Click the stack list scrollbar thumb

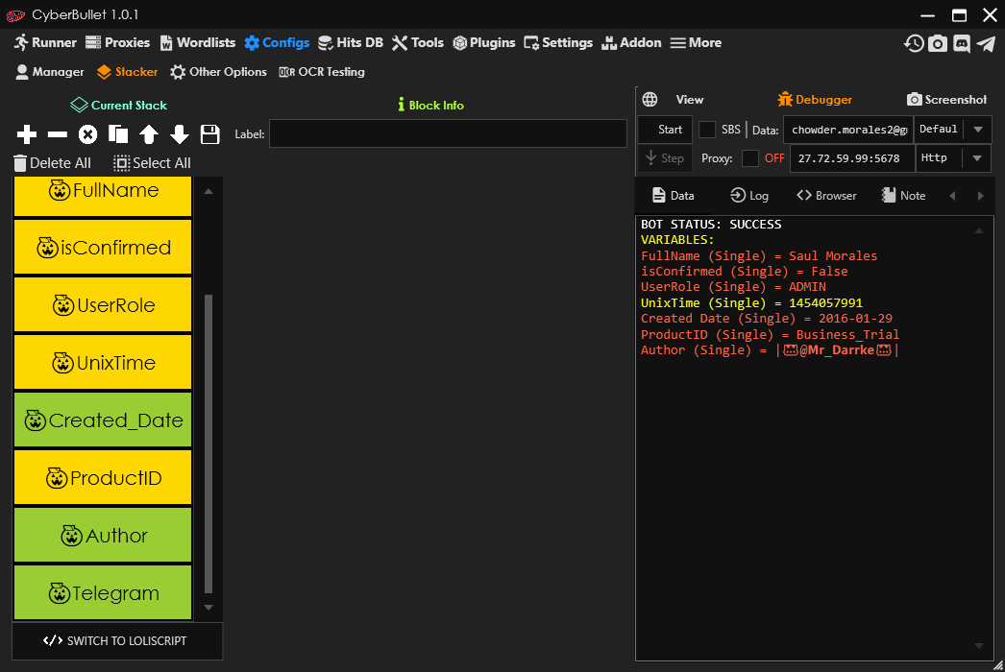[208, 444]
